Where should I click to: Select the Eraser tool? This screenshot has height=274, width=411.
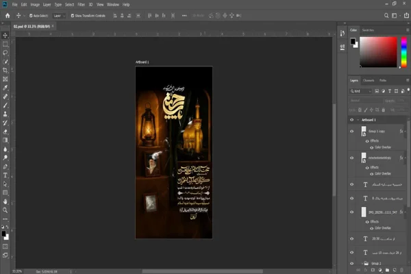(5, 132)
